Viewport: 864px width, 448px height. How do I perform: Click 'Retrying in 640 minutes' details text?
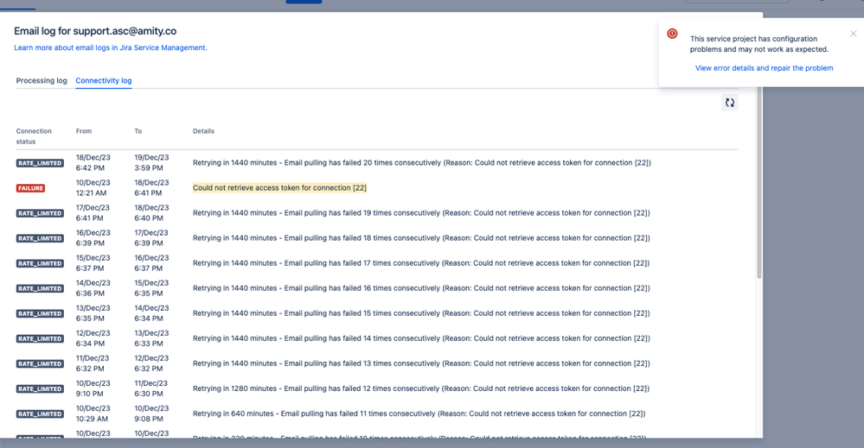(x=419, y=413)
